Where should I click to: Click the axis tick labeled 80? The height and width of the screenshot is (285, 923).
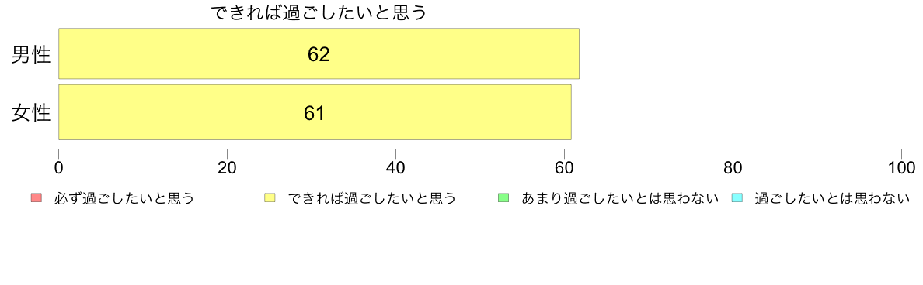click(733, 167)
